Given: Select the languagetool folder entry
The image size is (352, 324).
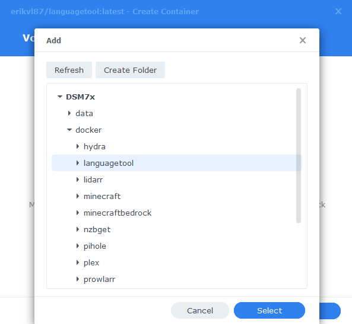Looking at the screenshot, I should click(177, 163).
